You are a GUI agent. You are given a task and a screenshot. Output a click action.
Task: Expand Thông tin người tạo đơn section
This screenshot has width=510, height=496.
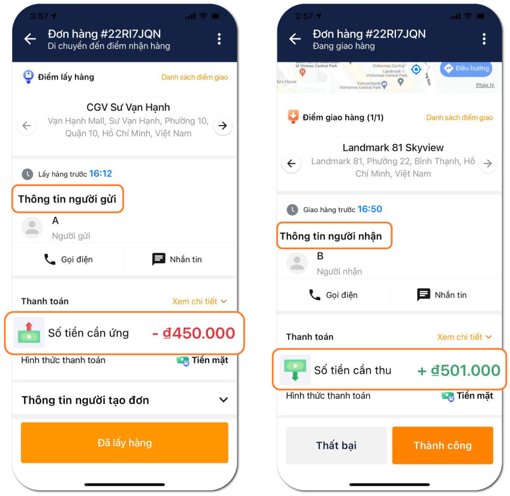pyautogui.click(x=124, y=400)
